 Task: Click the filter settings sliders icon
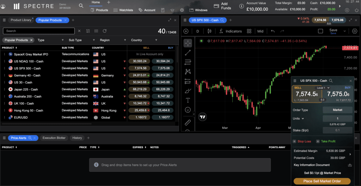click(x=88, y=31)
